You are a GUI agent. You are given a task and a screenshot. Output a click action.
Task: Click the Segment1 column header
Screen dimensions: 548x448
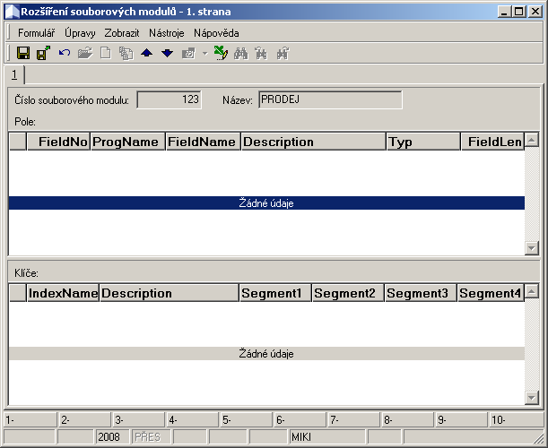point(275,293)
